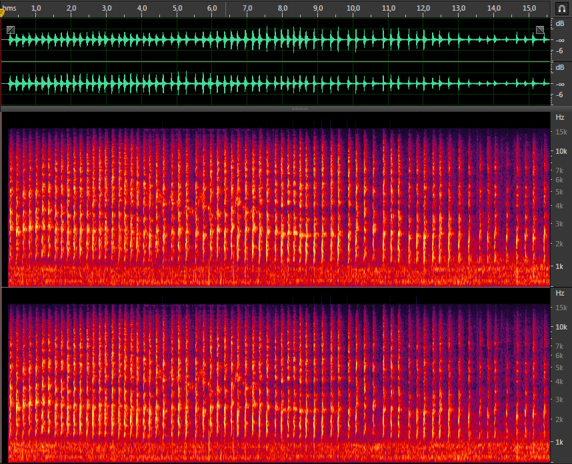Screen dimensions: 572x464
Task: Click the Hz label of upper spectrogram
Action: point(560,117)
